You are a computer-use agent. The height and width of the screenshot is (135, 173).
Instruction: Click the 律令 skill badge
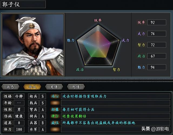pos(55,116)
